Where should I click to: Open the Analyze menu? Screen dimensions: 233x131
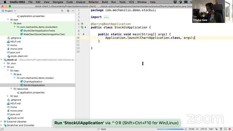[x=81, y=2]
